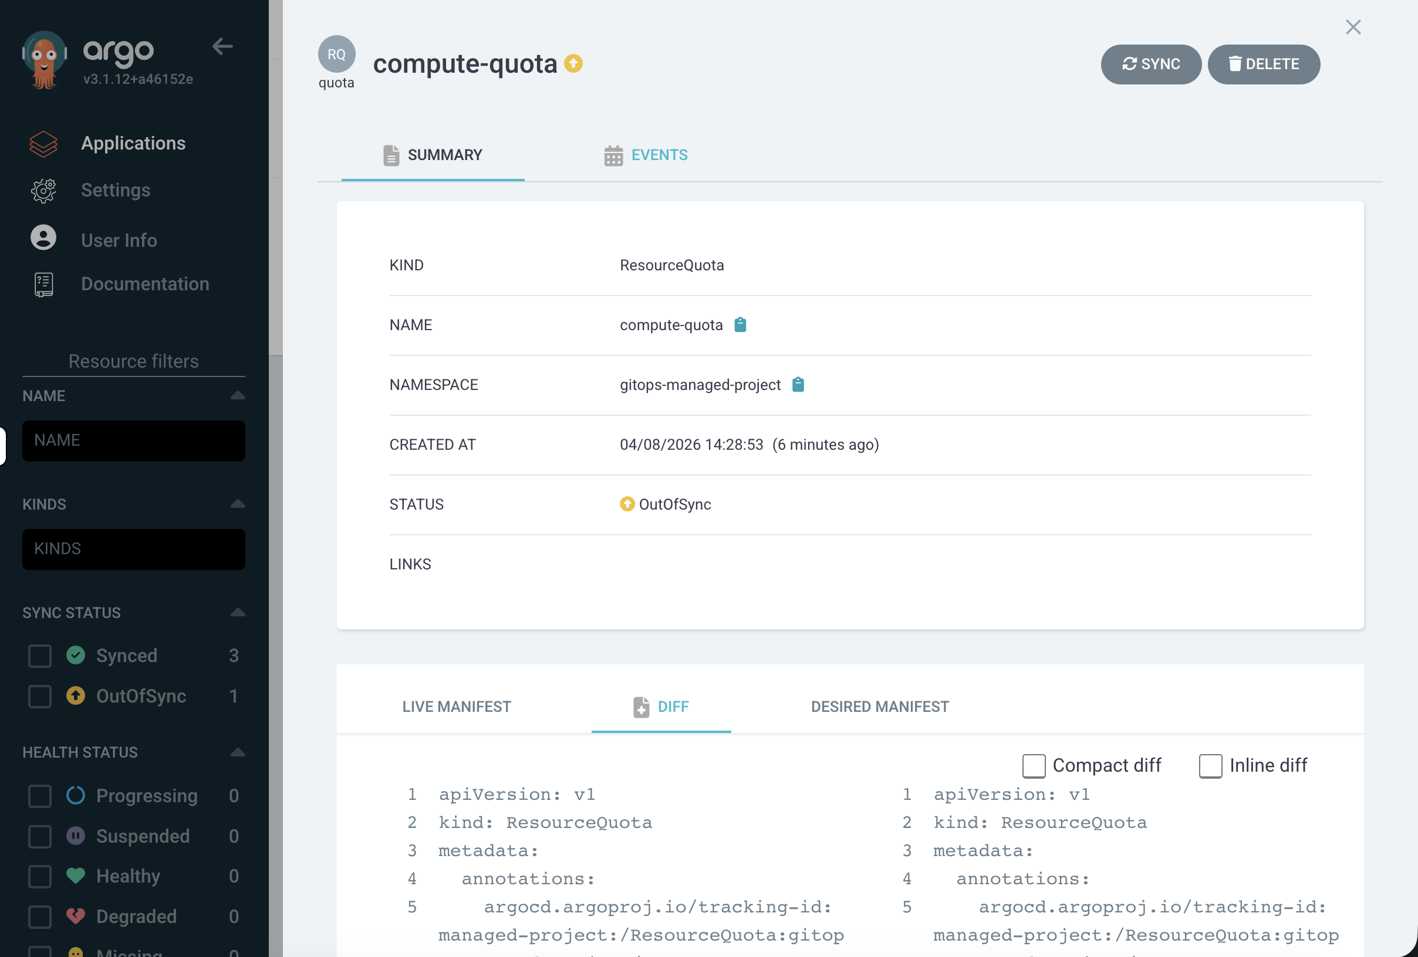The height and width of the screenshot is (957, 1418).
Task: Click the OutOfSync icon in STATUS row
Action: click(627, 504)
